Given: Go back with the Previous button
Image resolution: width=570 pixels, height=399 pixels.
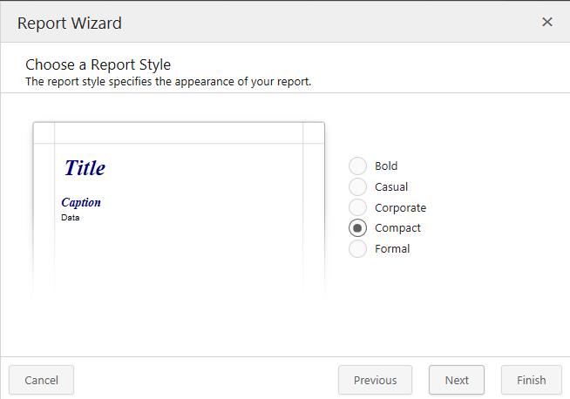Looking at the screenshot, I should 375,380.
